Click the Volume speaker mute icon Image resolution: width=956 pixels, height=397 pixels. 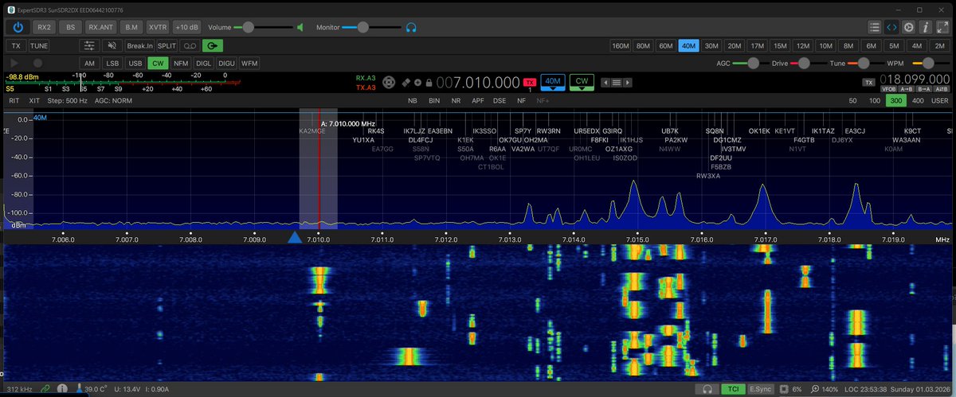pos(300,27)
